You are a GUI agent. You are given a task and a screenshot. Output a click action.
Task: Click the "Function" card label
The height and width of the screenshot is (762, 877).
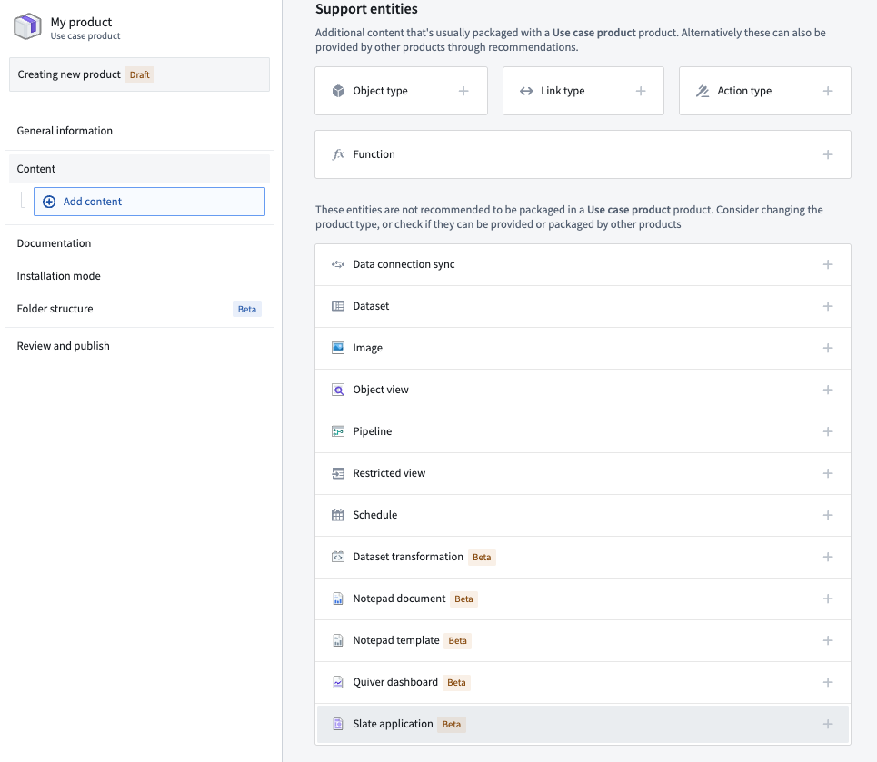pyautogui.click(x=374, y=154)
